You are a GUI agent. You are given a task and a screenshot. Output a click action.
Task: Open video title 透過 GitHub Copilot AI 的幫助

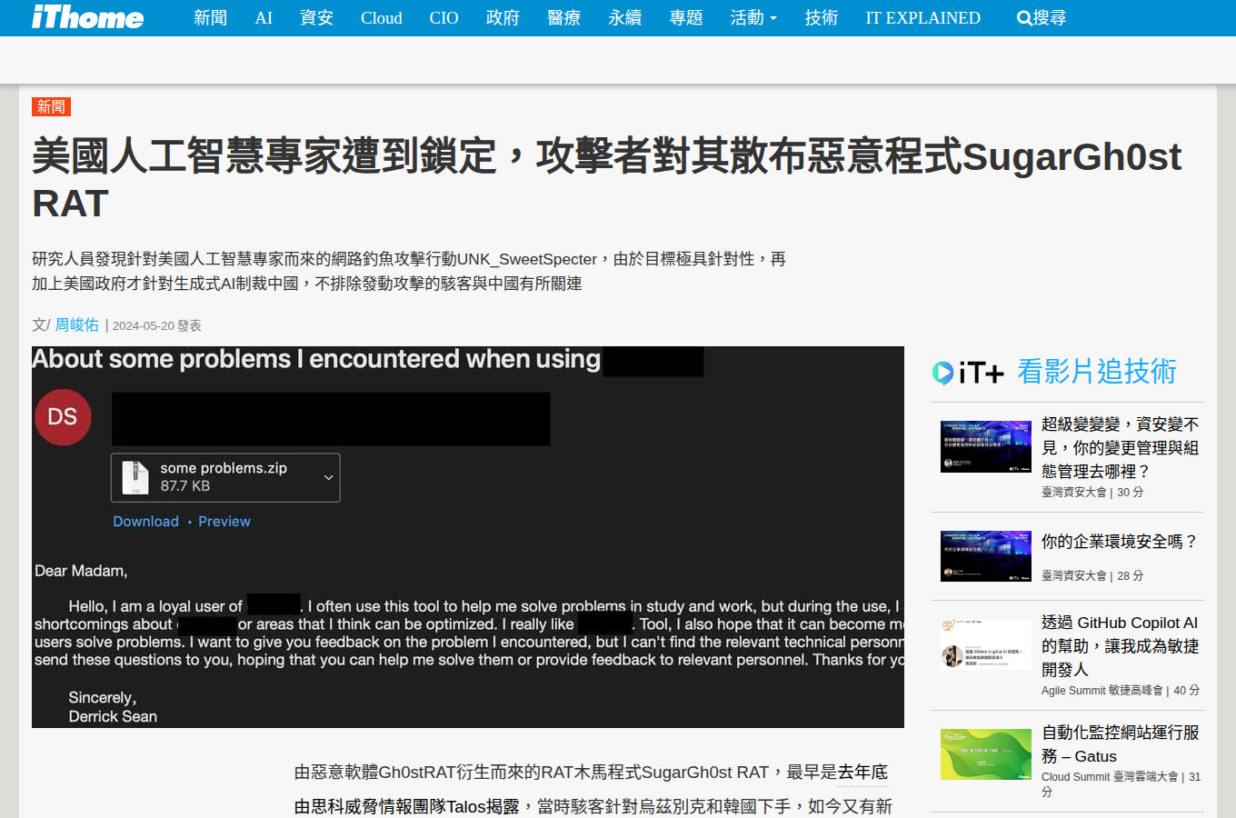1121,645
